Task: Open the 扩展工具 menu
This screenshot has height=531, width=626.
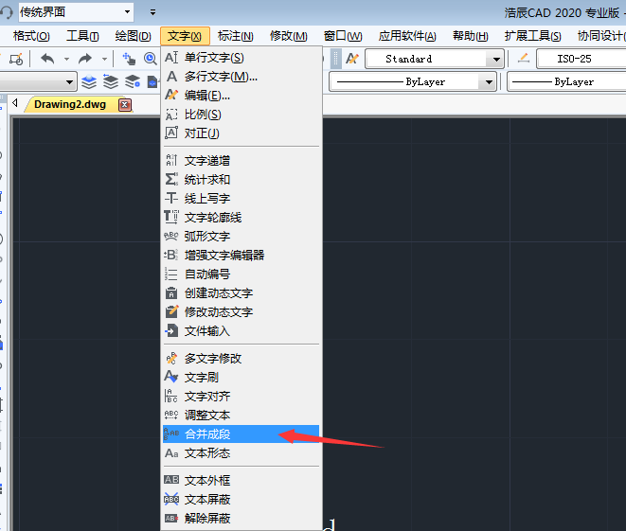Action: (x=532, y=36)
